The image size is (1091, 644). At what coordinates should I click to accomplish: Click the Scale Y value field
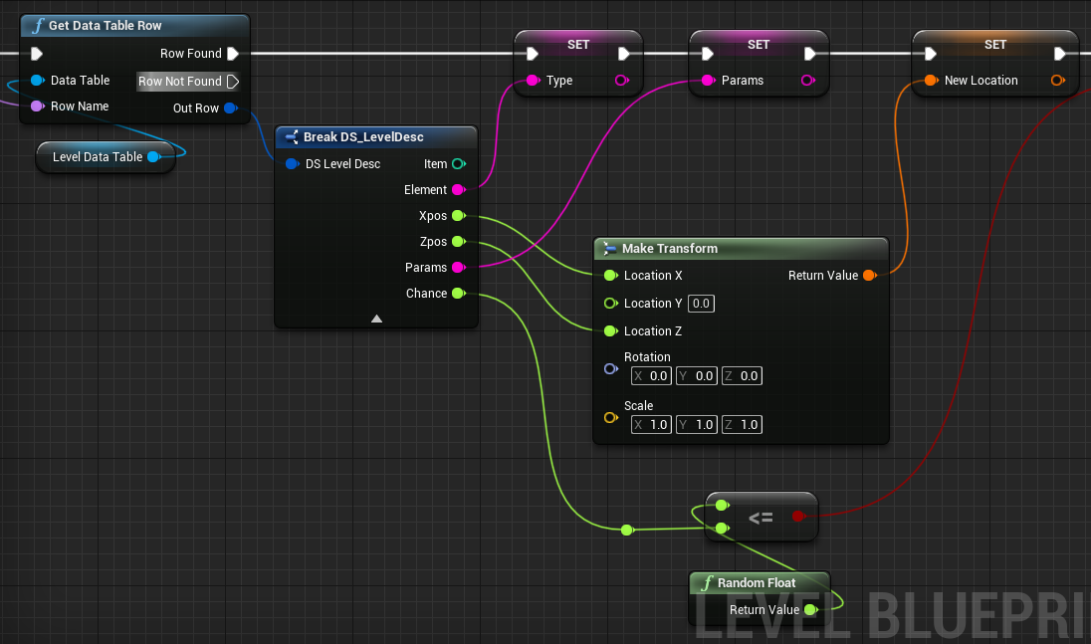697,425
